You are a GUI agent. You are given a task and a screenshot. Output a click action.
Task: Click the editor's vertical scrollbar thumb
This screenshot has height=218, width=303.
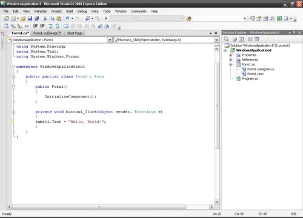click(217, 105)
